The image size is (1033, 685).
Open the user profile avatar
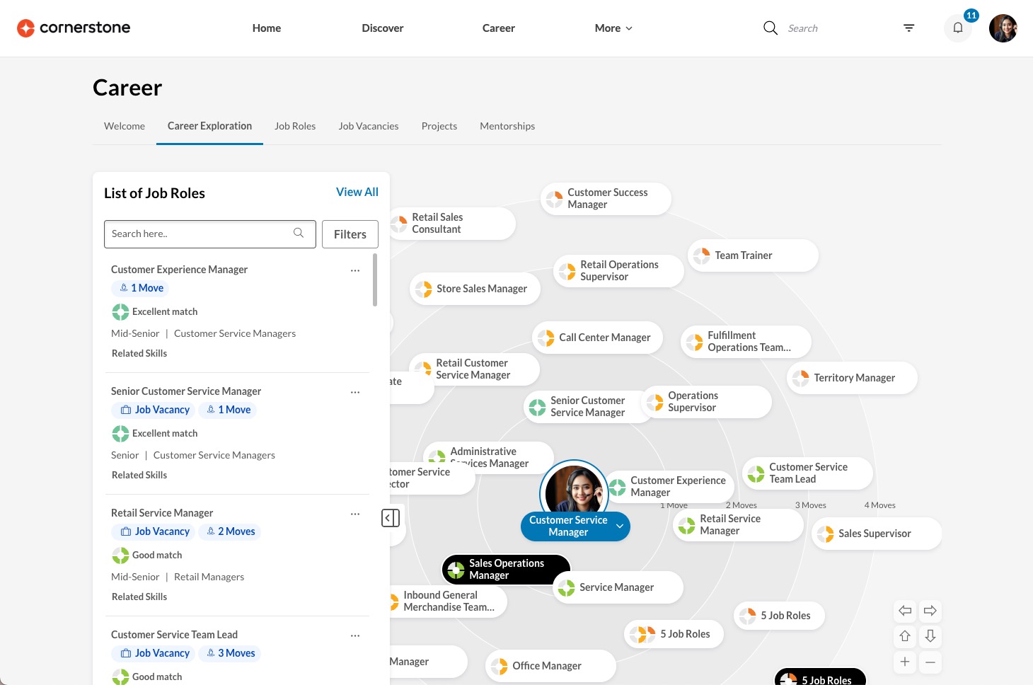pos(1003,28)
